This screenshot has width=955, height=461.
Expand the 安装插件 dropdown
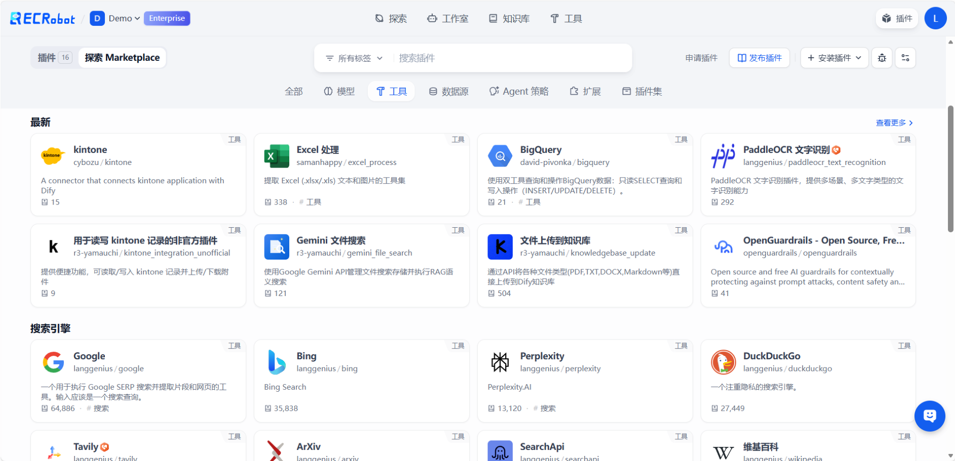(x=834, y=58)
